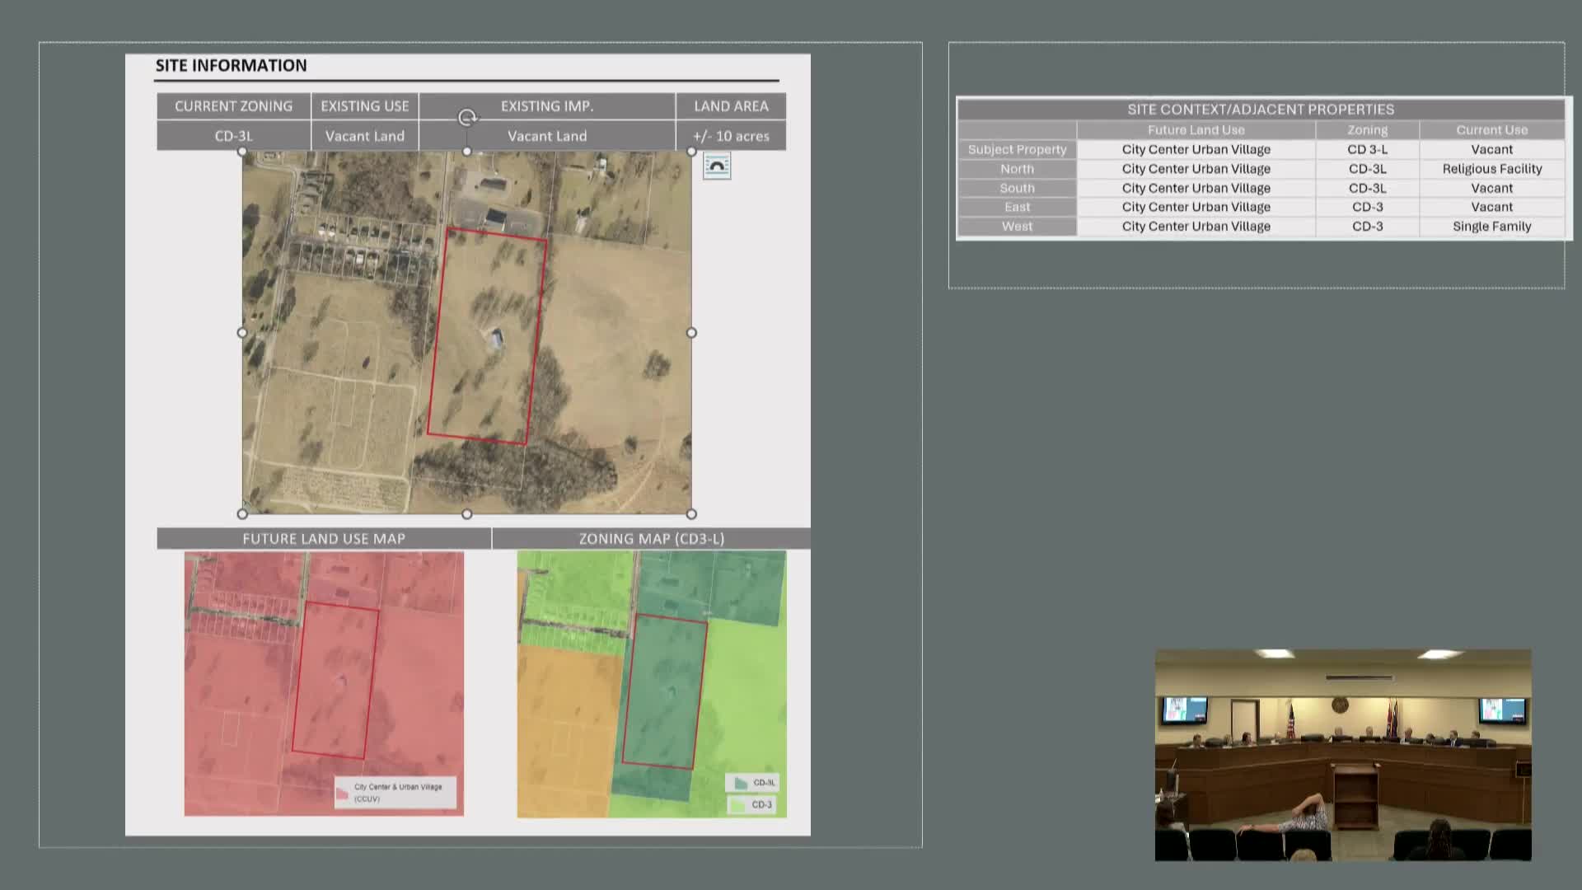Click the CD-3L legend entry on the zoning map
The width and height of the screenshot is (1582, 890).
(x=752, y=783)
